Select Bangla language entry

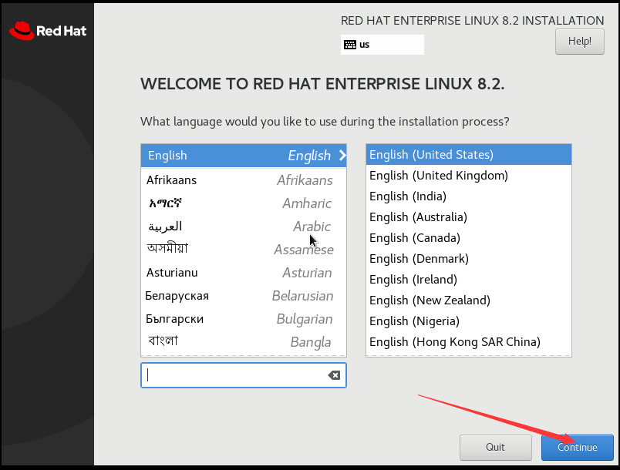point(244,342)
